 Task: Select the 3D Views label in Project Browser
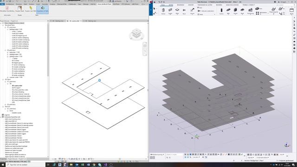coord(8,79)
